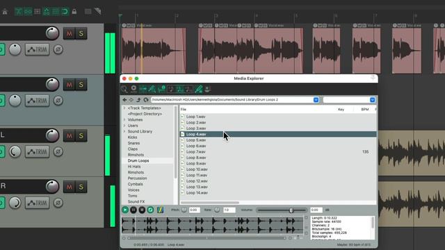445x250 pixels.
Task: Toggle phase invert on the L track
Action: pos(58,151)
